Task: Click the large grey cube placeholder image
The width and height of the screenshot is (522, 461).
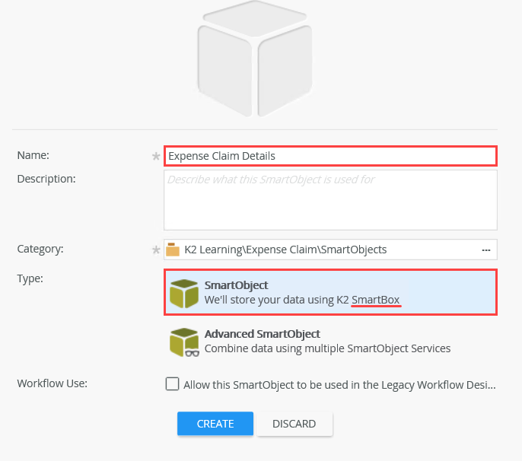Action: tap(255, 59)
